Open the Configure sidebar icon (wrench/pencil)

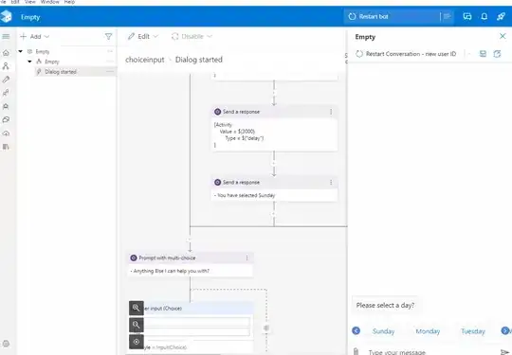point(6,80)
